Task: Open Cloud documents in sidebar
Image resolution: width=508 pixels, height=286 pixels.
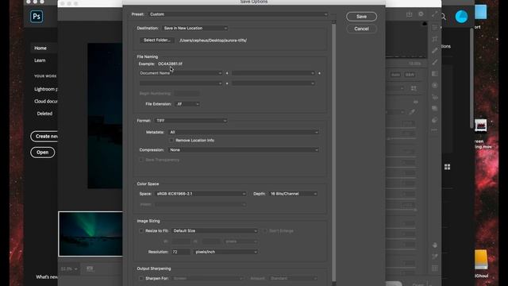Action: coord(46,101)
